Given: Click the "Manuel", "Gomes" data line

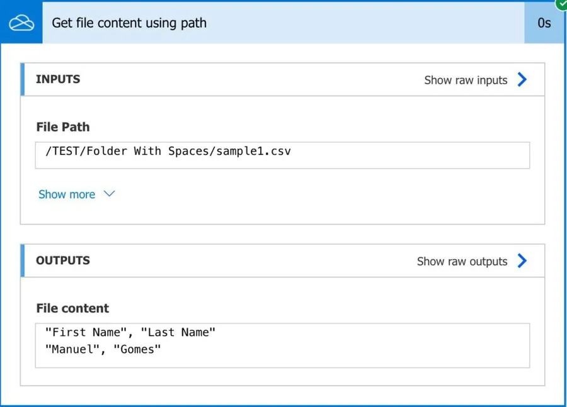Looking at the screenshot, I should click(x=103, y=349).
